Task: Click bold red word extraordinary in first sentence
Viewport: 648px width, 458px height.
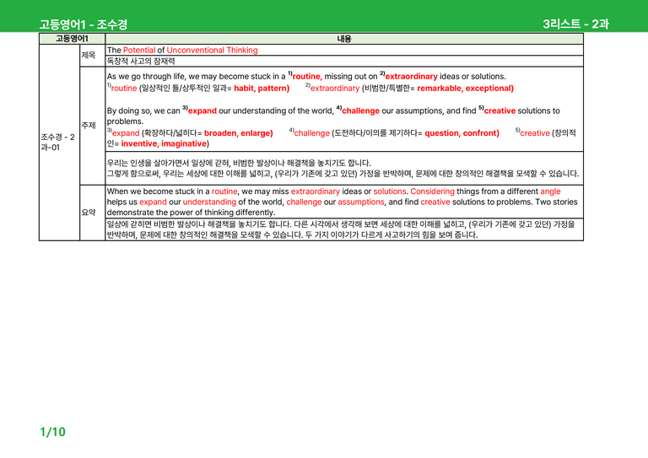Action: [411, 77]
